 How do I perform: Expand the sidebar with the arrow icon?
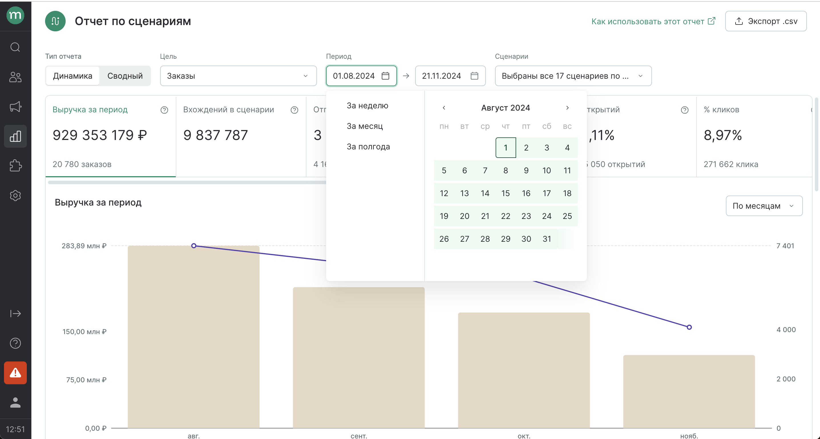(15, 314)
